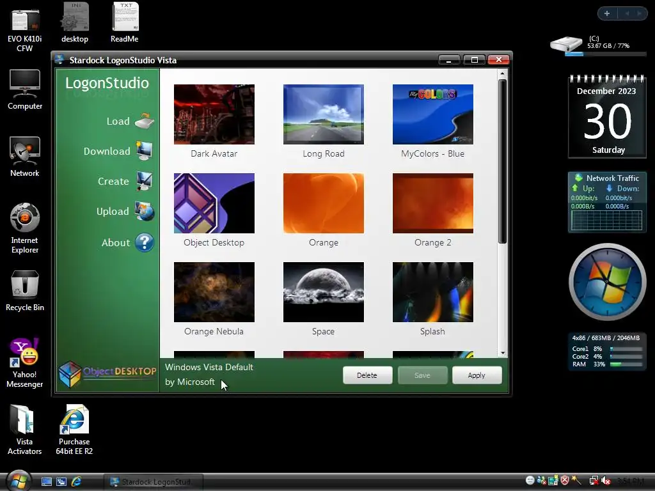Click Internet Explorer quick launch icon
The image size is (655, 491).
click(77, 482)
